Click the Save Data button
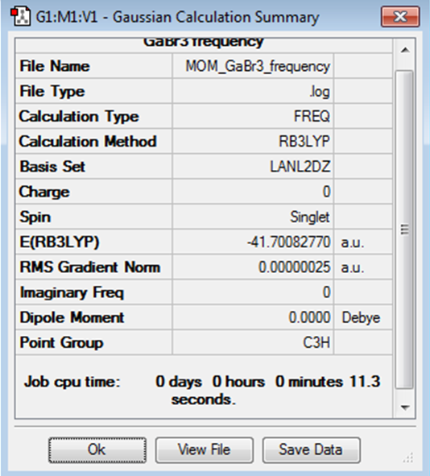 pyautogui.click(x=312, y=450)
